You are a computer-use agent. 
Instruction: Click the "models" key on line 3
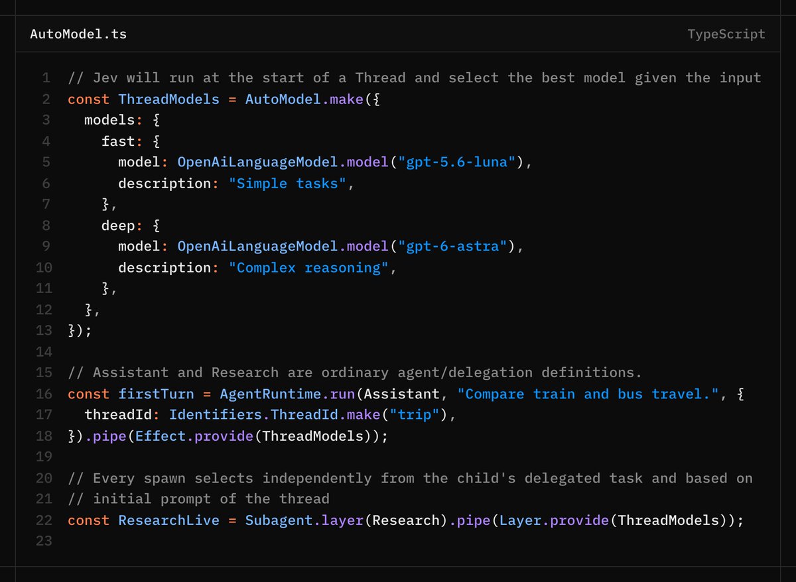coord(109,120)
